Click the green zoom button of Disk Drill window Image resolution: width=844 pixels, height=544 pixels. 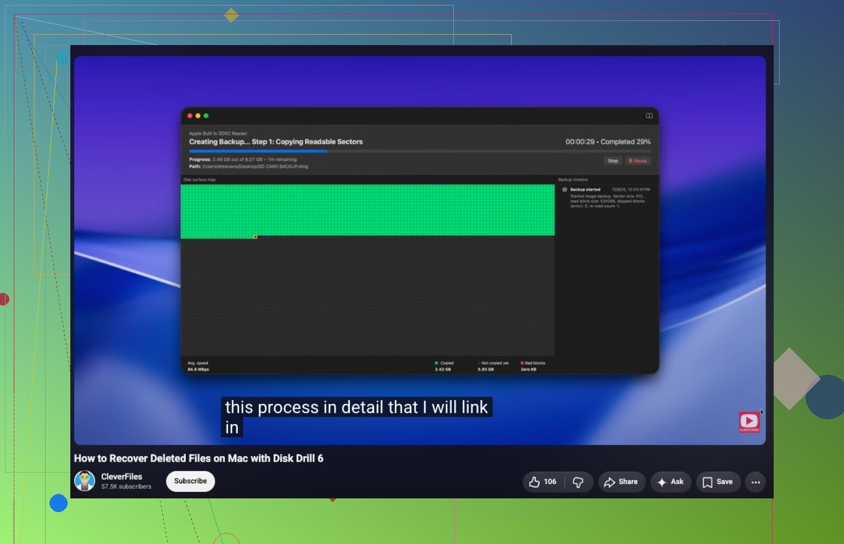[x=206, y=116]
